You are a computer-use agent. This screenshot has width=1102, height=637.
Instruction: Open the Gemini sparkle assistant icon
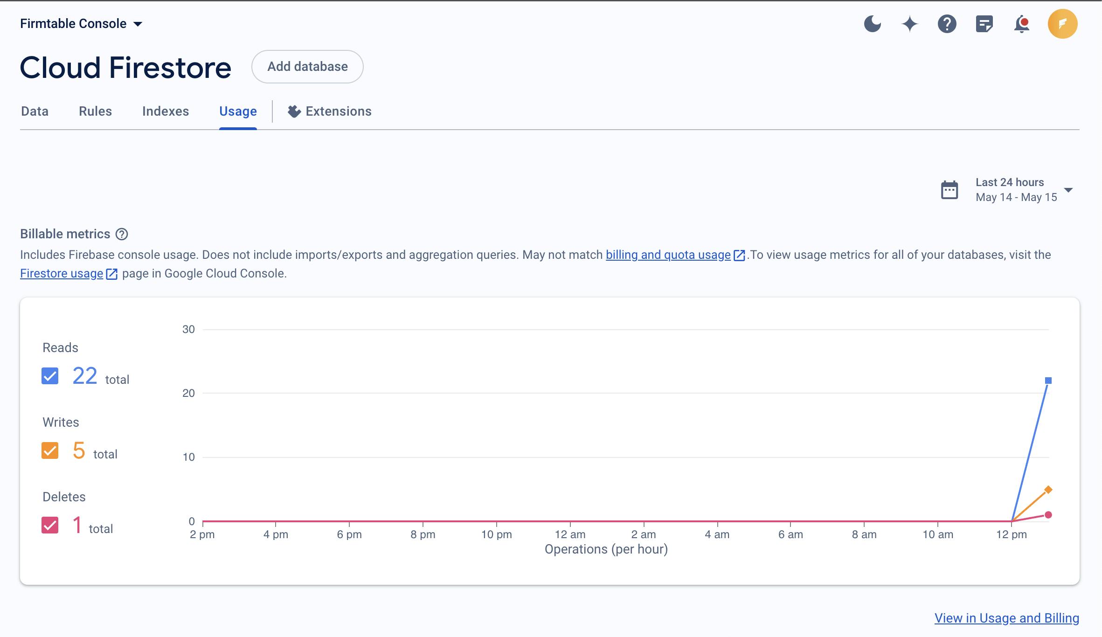click(909, 24)
